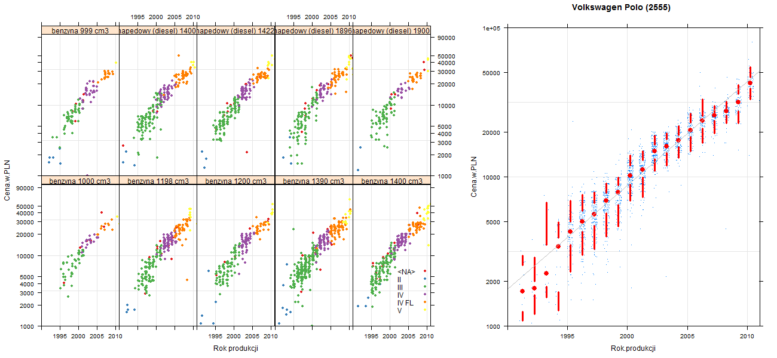Click the Rok produkcji label under the panel grid

pyautogui.click(x=235, y=348)
